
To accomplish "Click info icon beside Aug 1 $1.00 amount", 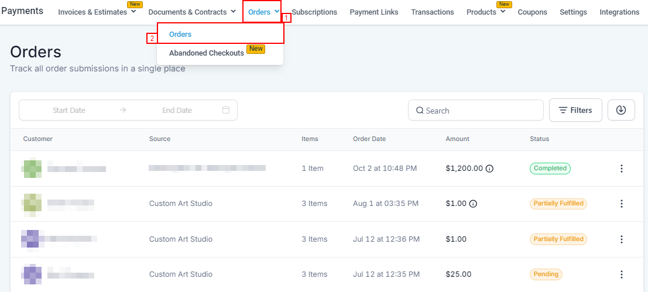I will tap(473, 204).
